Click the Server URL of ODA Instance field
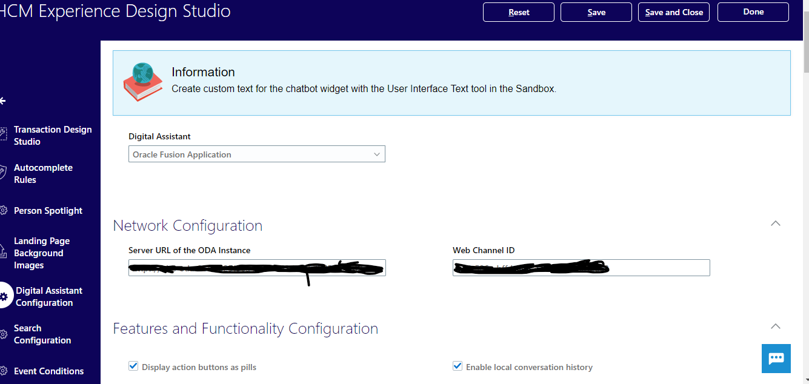This screenshot has width=809, height=384. click(257, 268)
